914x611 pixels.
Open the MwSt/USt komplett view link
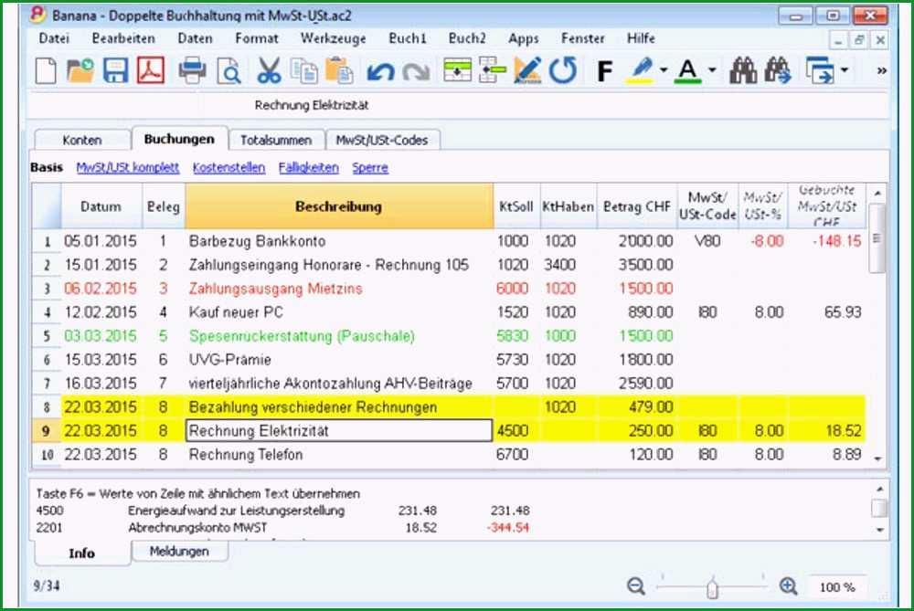128,168
